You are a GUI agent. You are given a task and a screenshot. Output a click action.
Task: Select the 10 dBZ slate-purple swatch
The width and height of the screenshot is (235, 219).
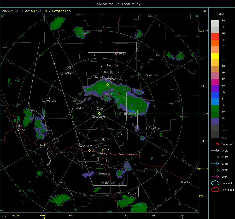215,121
